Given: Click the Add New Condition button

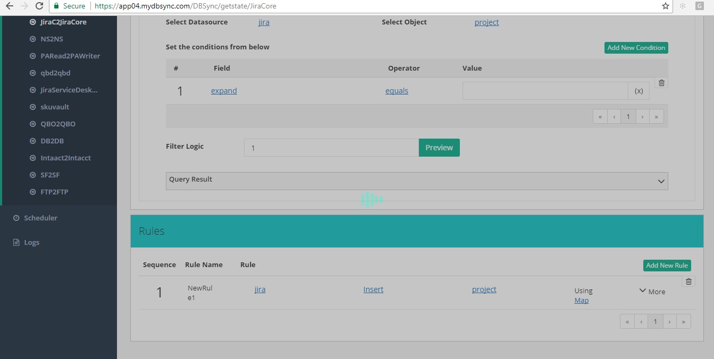Looking at the screenshot, I should [x=636, y=48].
